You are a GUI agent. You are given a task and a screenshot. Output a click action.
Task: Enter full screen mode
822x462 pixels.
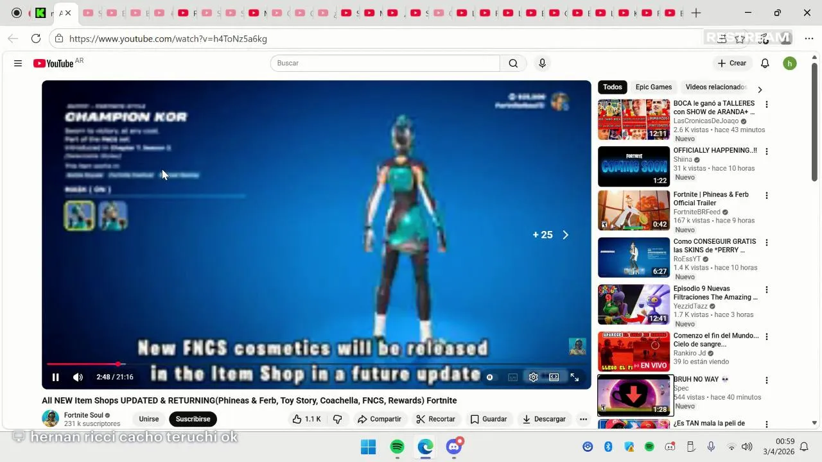(575, 377)
